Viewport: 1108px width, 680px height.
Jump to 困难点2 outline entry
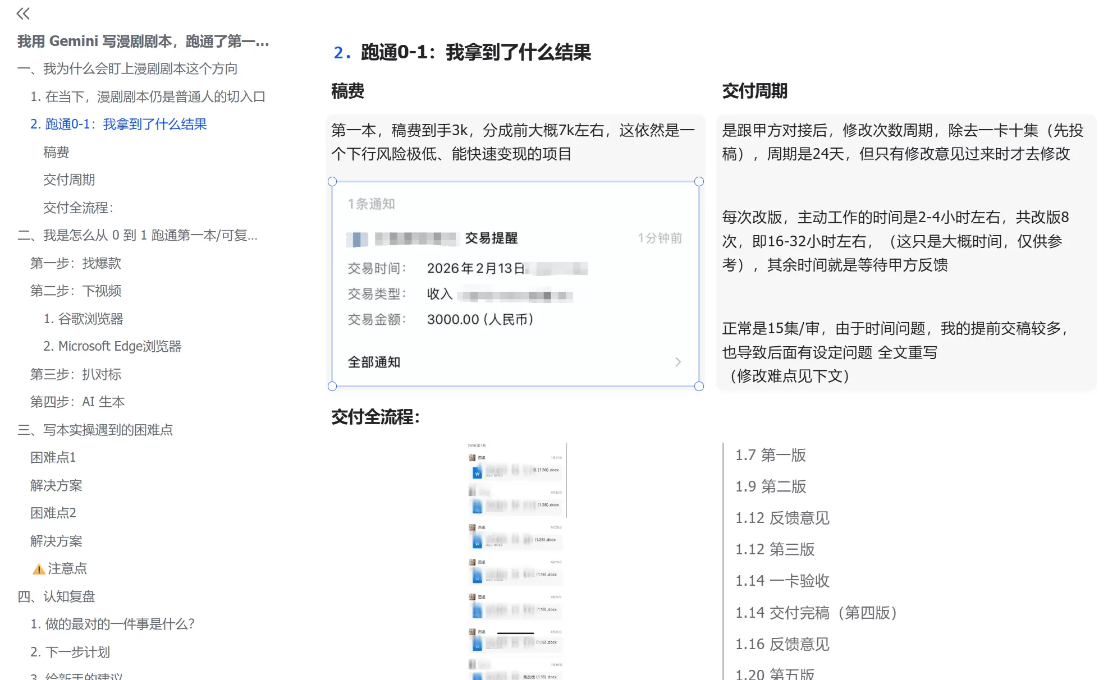(53, 513)
